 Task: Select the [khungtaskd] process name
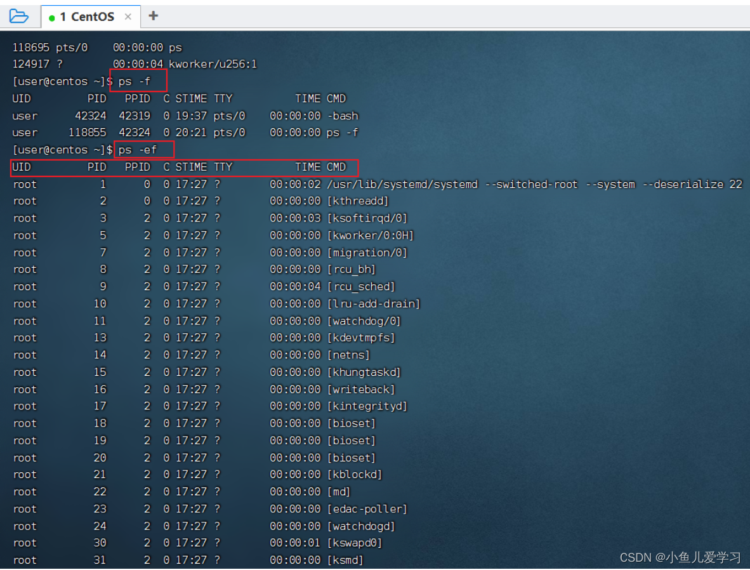click(x=364, y=373)
